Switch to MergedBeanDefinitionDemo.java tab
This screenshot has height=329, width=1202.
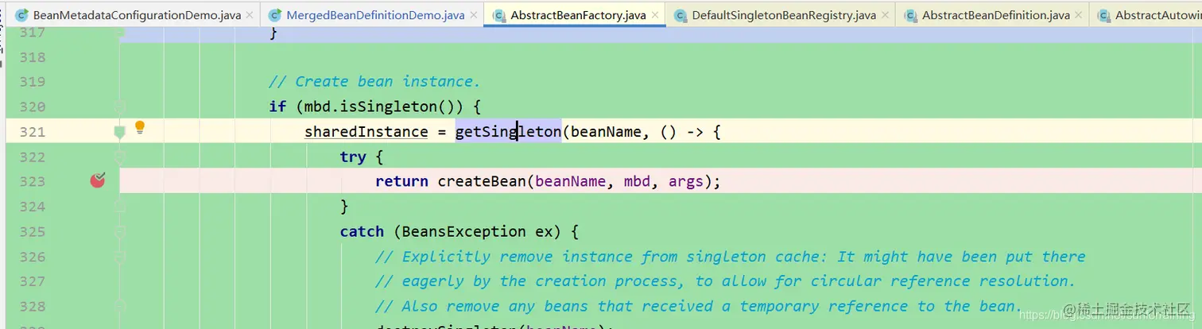coord(375,15)
